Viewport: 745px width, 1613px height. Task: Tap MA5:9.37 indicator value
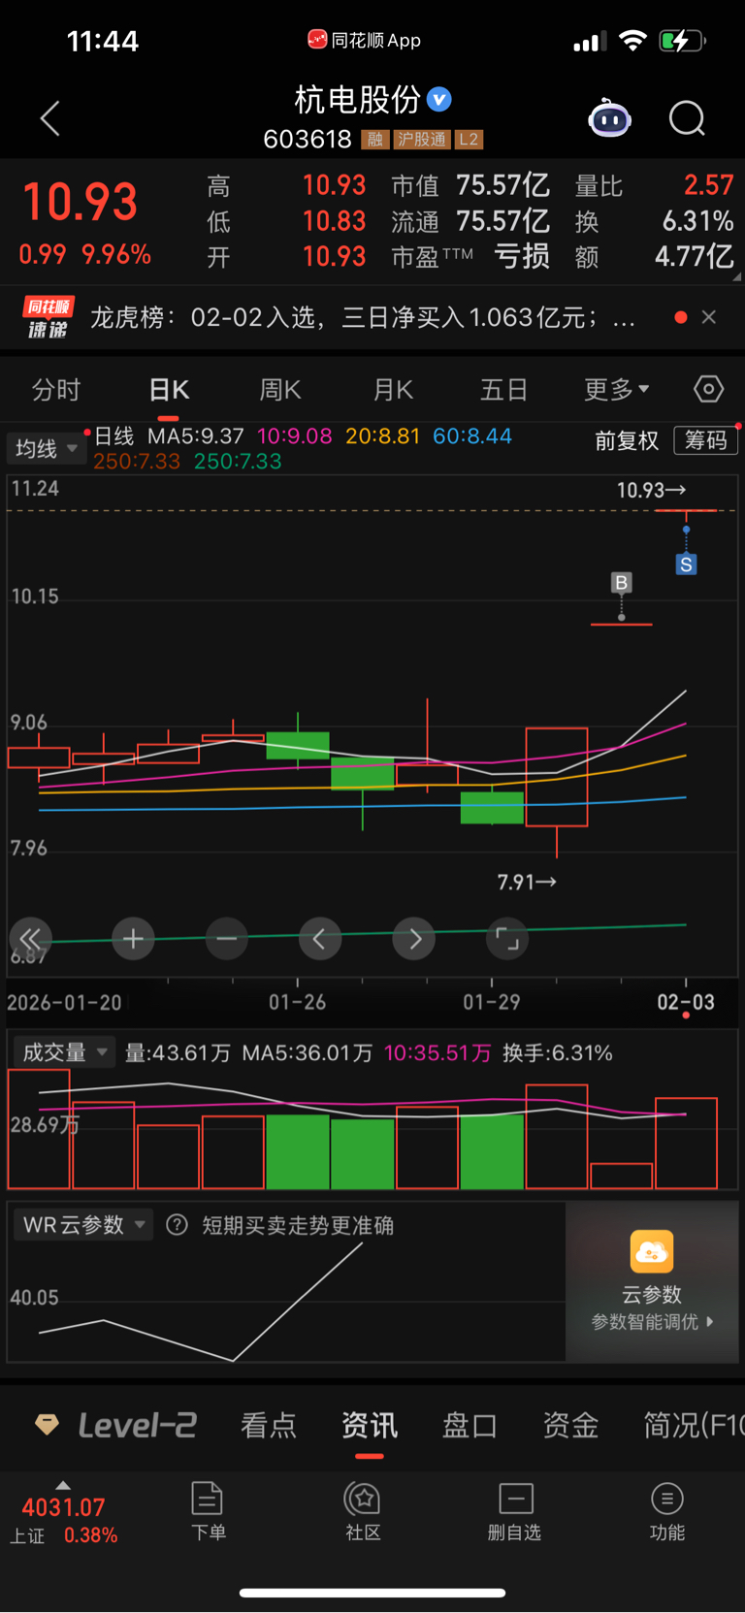pos(196,436)
